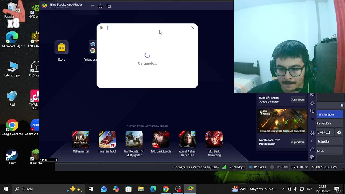Image resolution: width=345 pixels, height=194 pixels.
Task: Click home icon in BlueStacks sidebar
Action: (x=312, y=149)
